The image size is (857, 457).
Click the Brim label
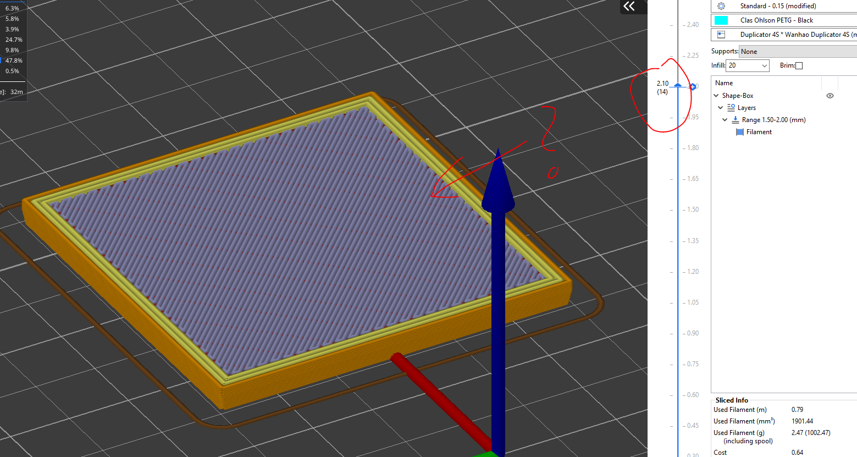[787, 65]
